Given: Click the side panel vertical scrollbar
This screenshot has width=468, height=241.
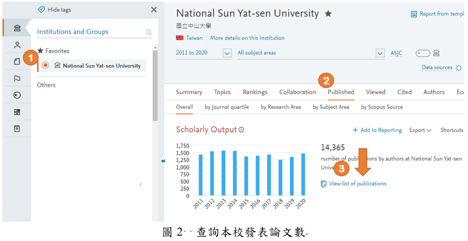Looking at the screenshot, I should point(155,85).
